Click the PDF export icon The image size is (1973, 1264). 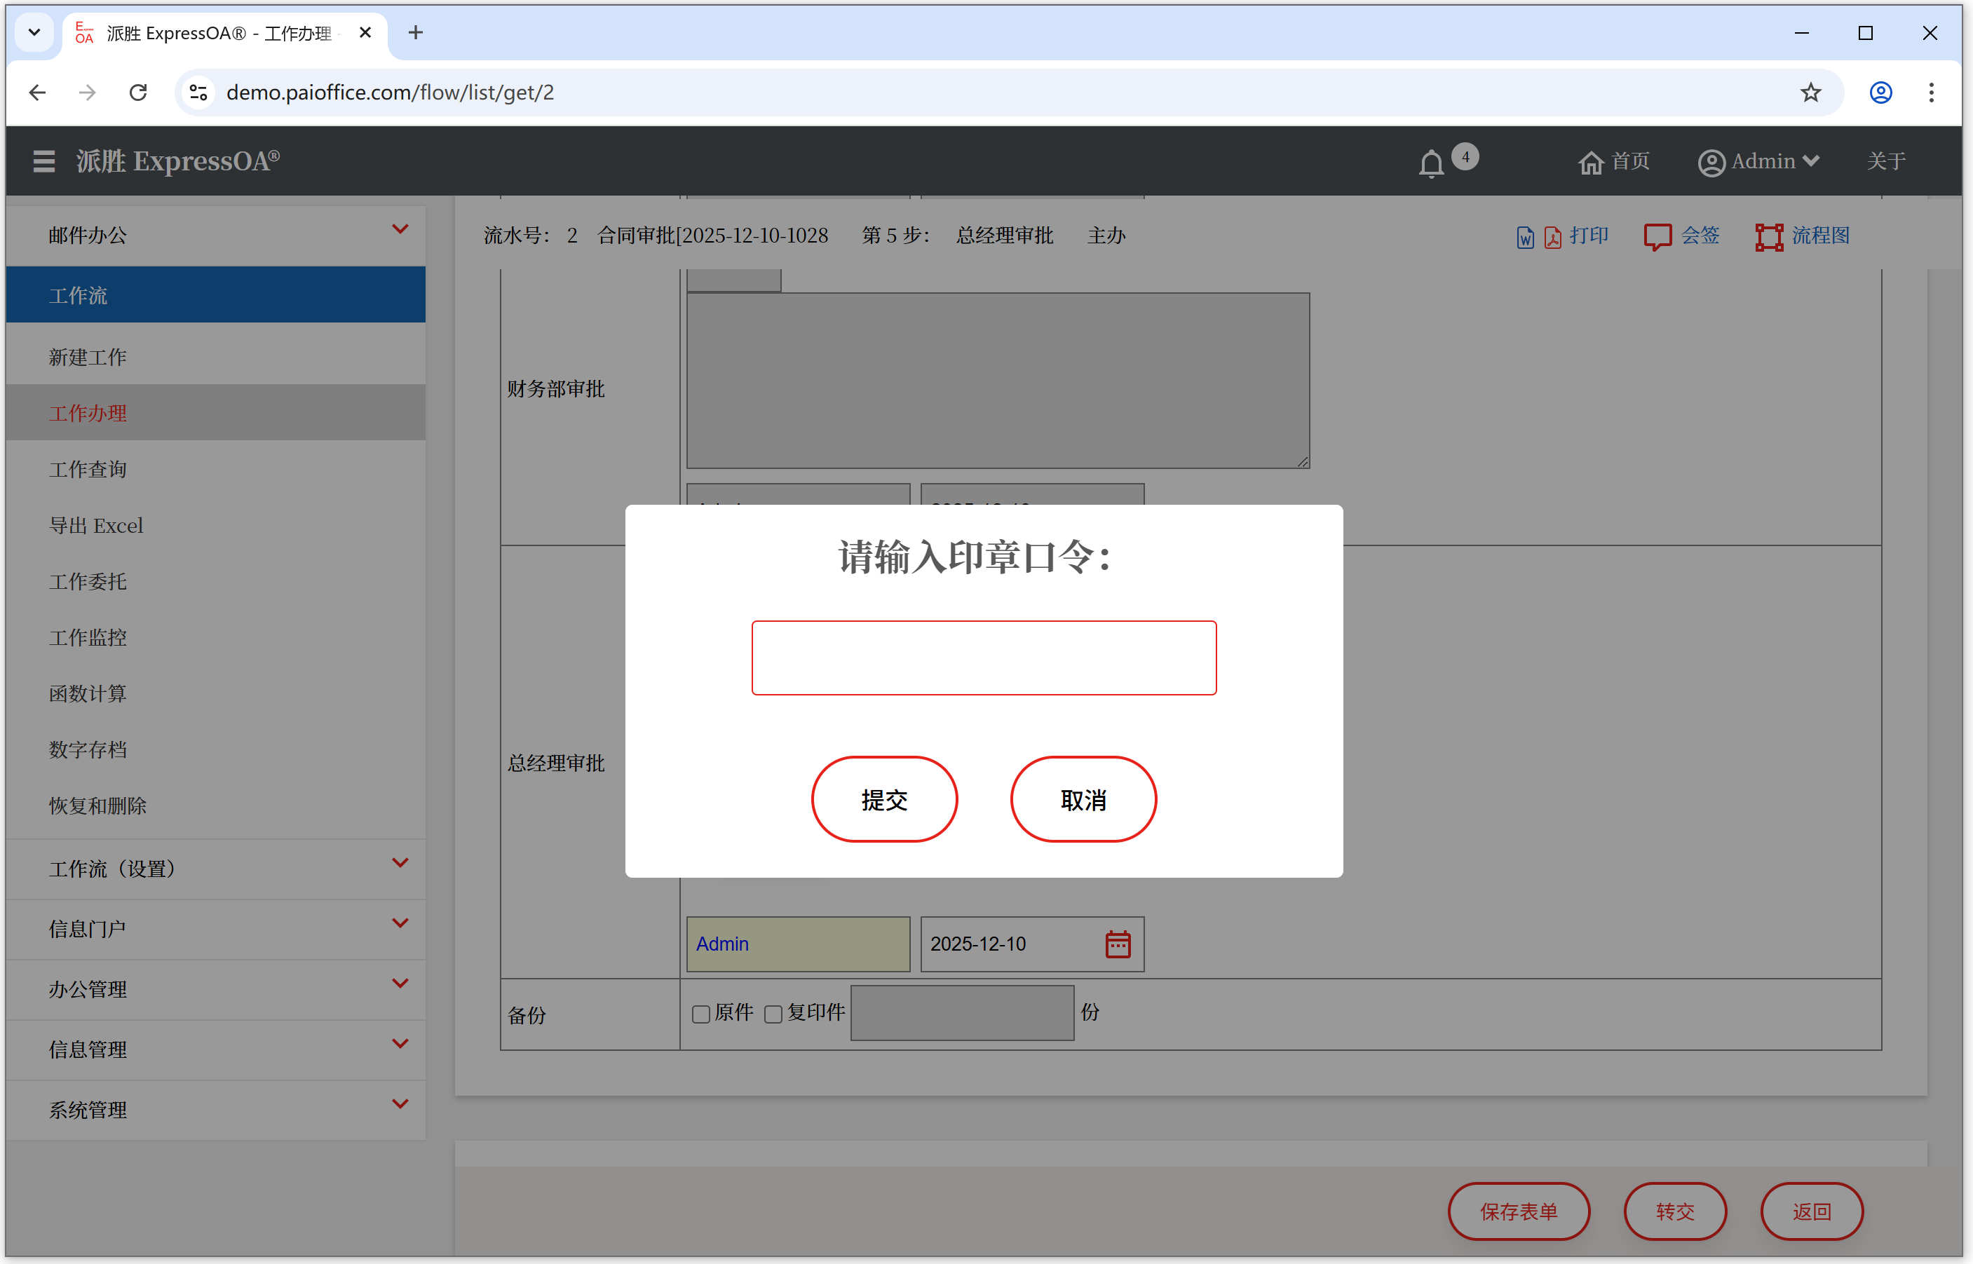1552,237
